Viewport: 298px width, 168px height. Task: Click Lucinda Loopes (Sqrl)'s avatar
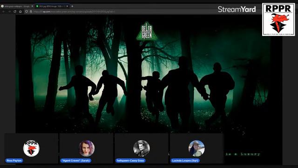[196, 148]
